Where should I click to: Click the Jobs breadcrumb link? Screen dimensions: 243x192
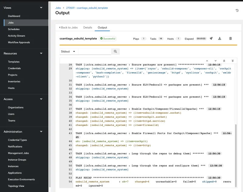58,8
